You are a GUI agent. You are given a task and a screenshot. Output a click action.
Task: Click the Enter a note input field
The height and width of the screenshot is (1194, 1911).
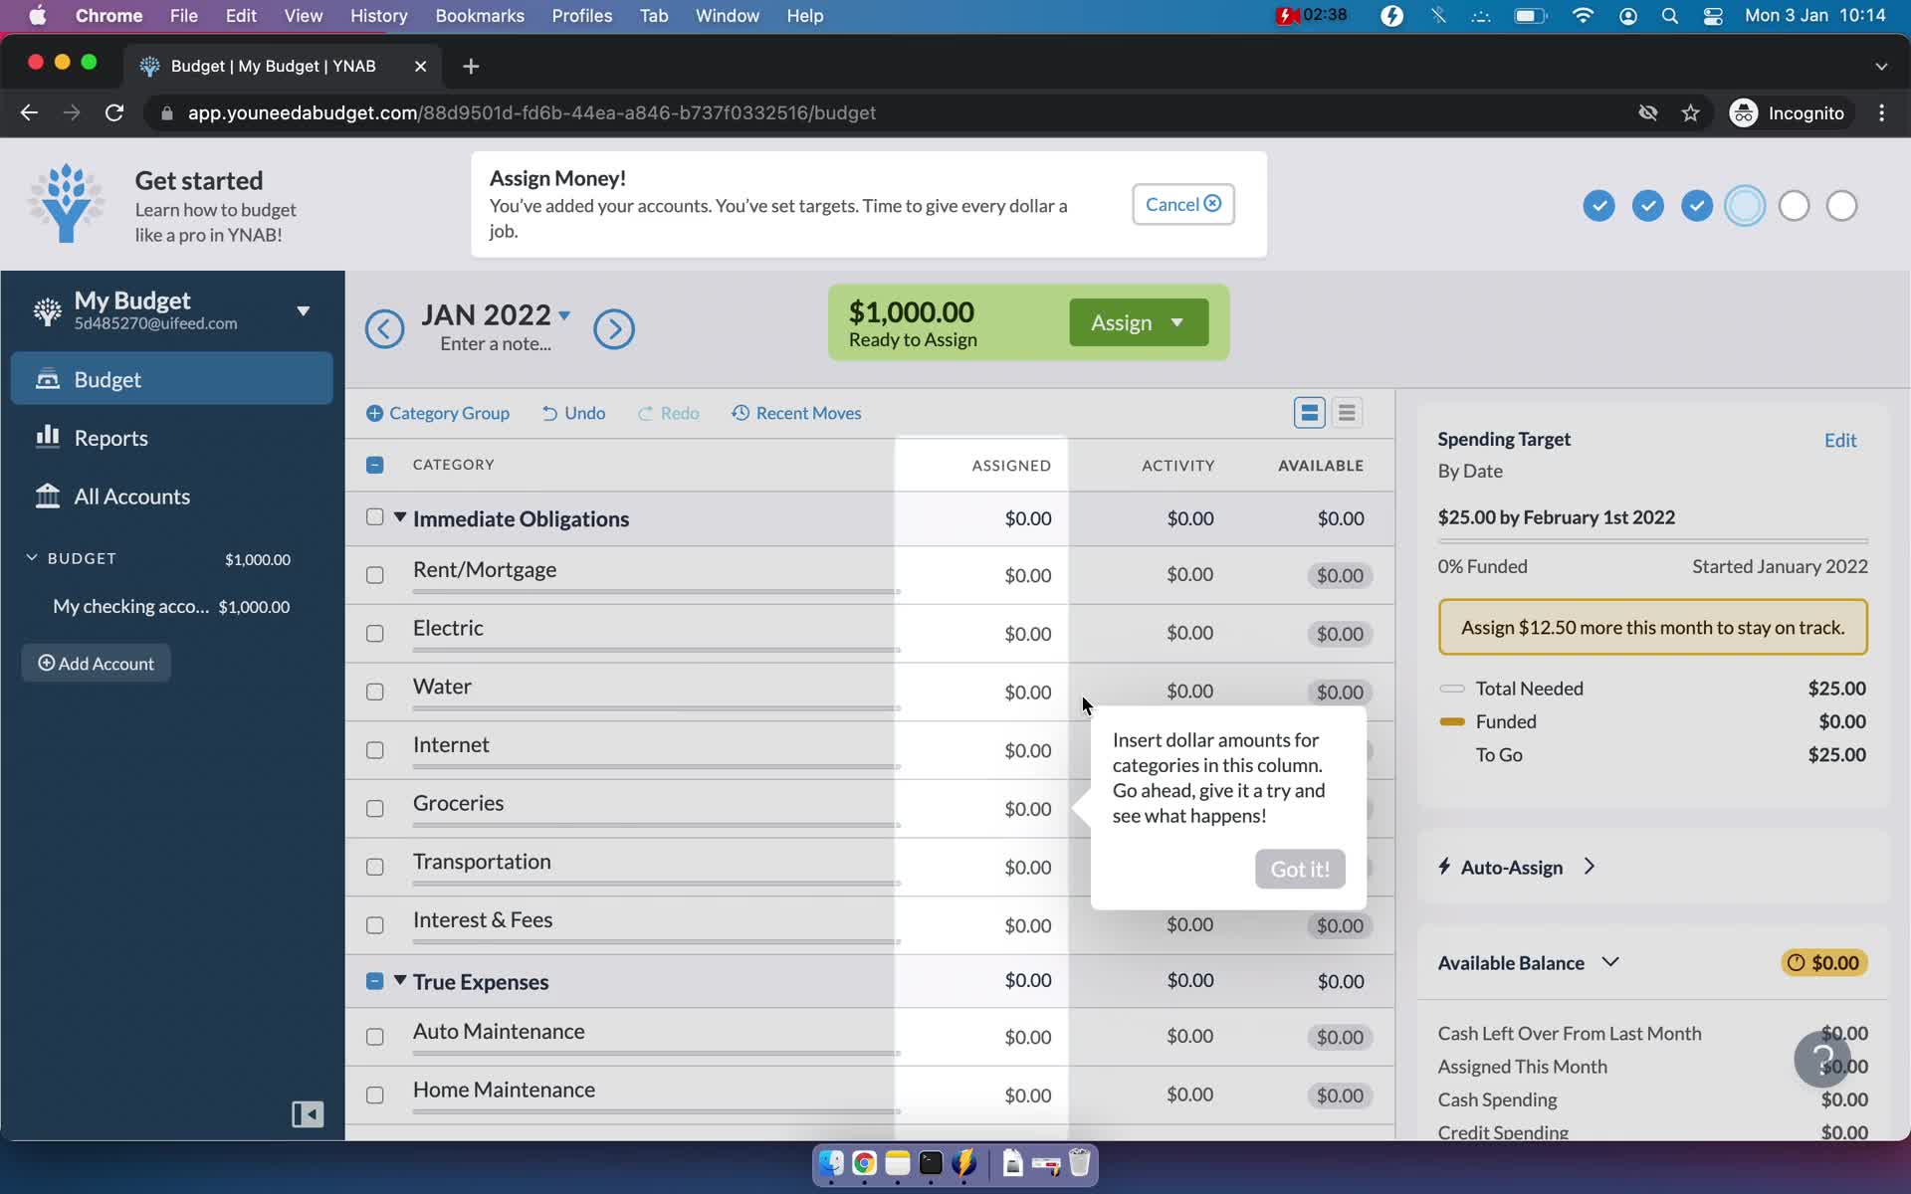pyautogui.click(x=494, y=342)
